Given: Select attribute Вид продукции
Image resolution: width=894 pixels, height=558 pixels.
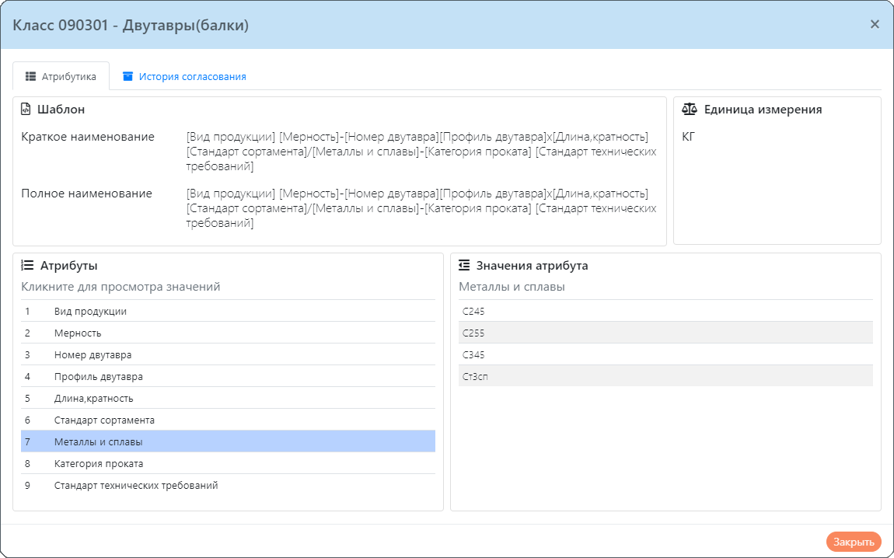Looking at the screenshot, I should pyautogui.click(x=90, y=312).
